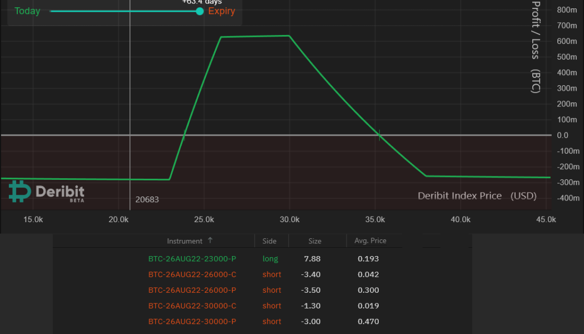Open instrument BTC-26AUG22-26000-P
This screenshot has height=334, width=584.
[191, 290]
